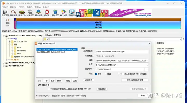Viewport: 187px width, 103px height.
Task: Go to previous disk with left arrow
Action: coord(6,20)
